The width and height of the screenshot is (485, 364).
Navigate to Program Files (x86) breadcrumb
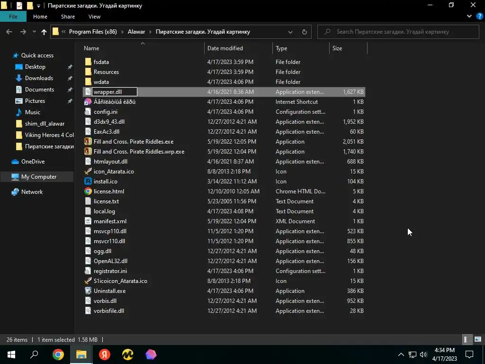[x=93, y=32]
